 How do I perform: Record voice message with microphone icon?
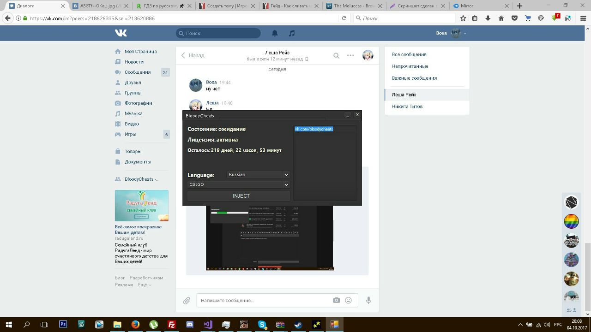[x=368, y=300]
